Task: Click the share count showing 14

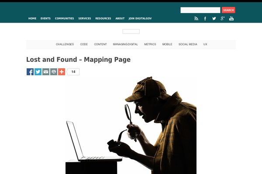Action: pos(73,72)
